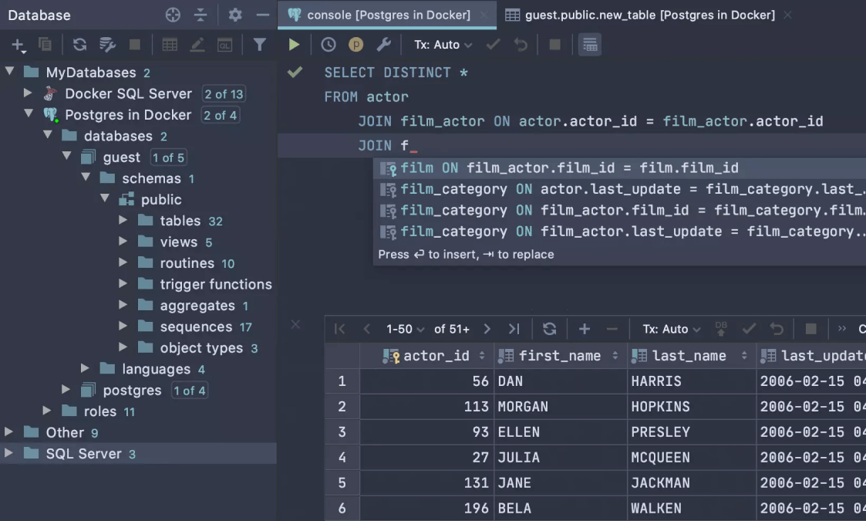Expand the tables folder
Image resolution: width=866 pixels, height=521 pixels.
[123, 220]
